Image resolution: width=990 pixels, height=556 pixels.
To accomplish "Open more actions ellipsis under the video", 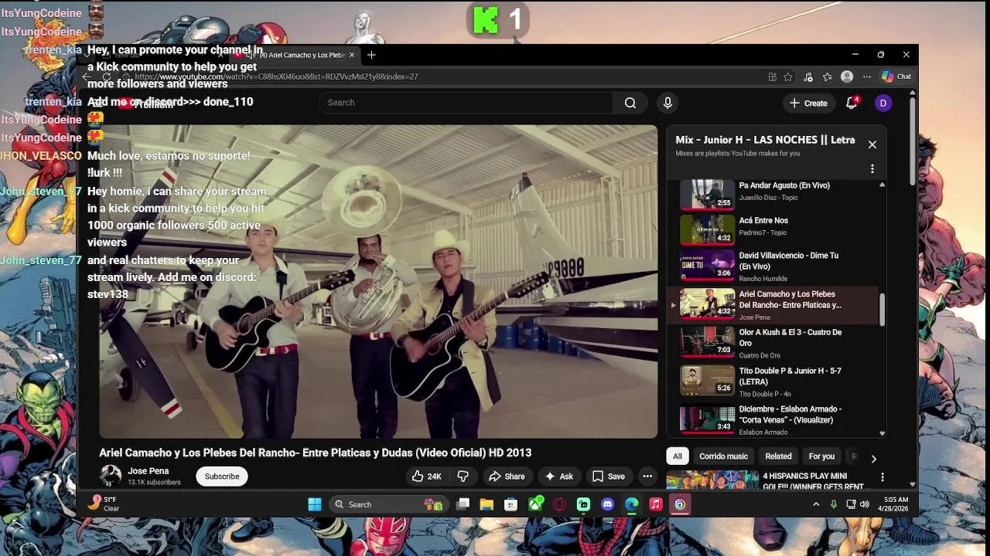I will [647, 476].
